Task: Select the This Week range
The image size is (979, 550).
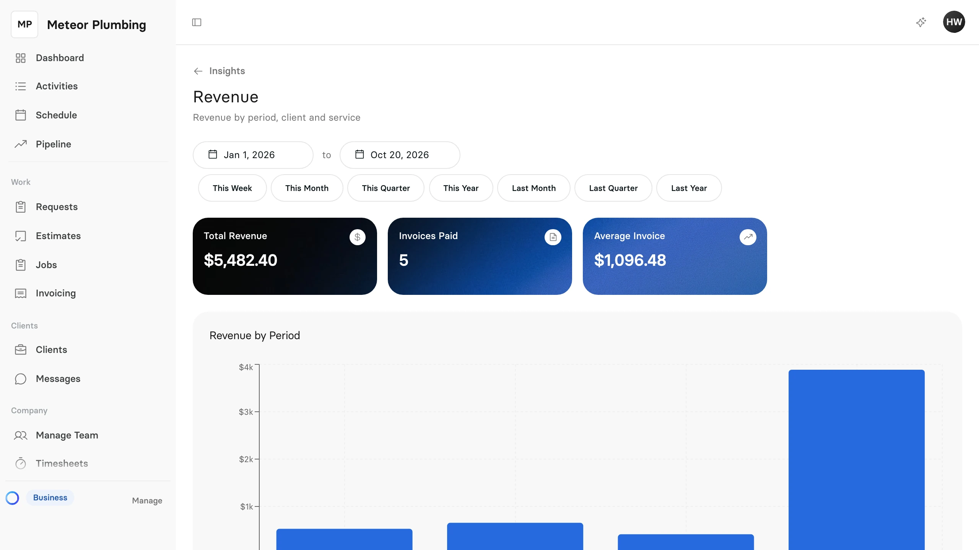Action: click(x=233, y=188)
